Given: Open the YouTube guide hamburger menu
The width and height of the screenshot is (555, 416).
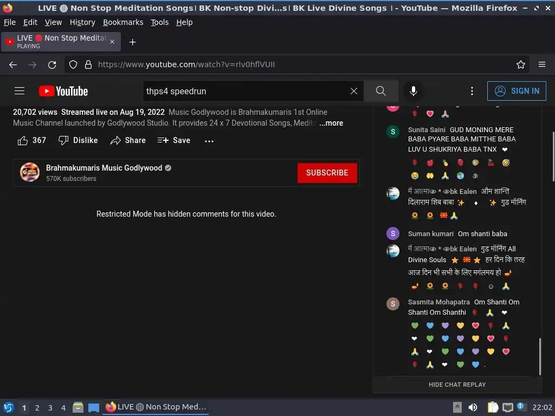Looking at the screenshot, I should 20,91.
